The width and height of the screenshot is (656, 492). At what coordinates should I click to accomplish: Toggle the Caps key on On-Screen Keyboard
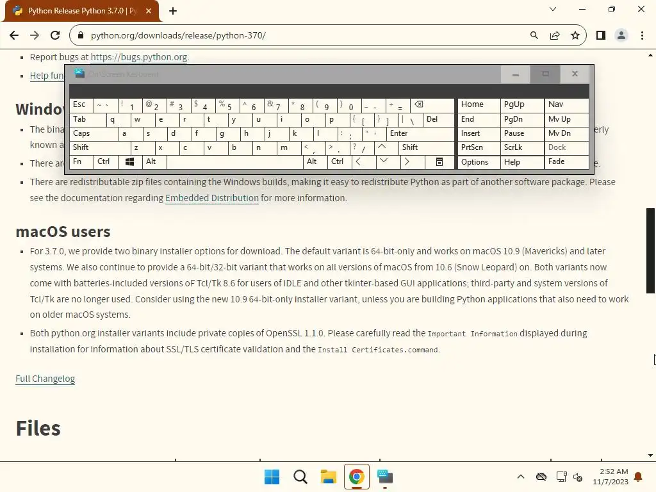tap(94, 133)
